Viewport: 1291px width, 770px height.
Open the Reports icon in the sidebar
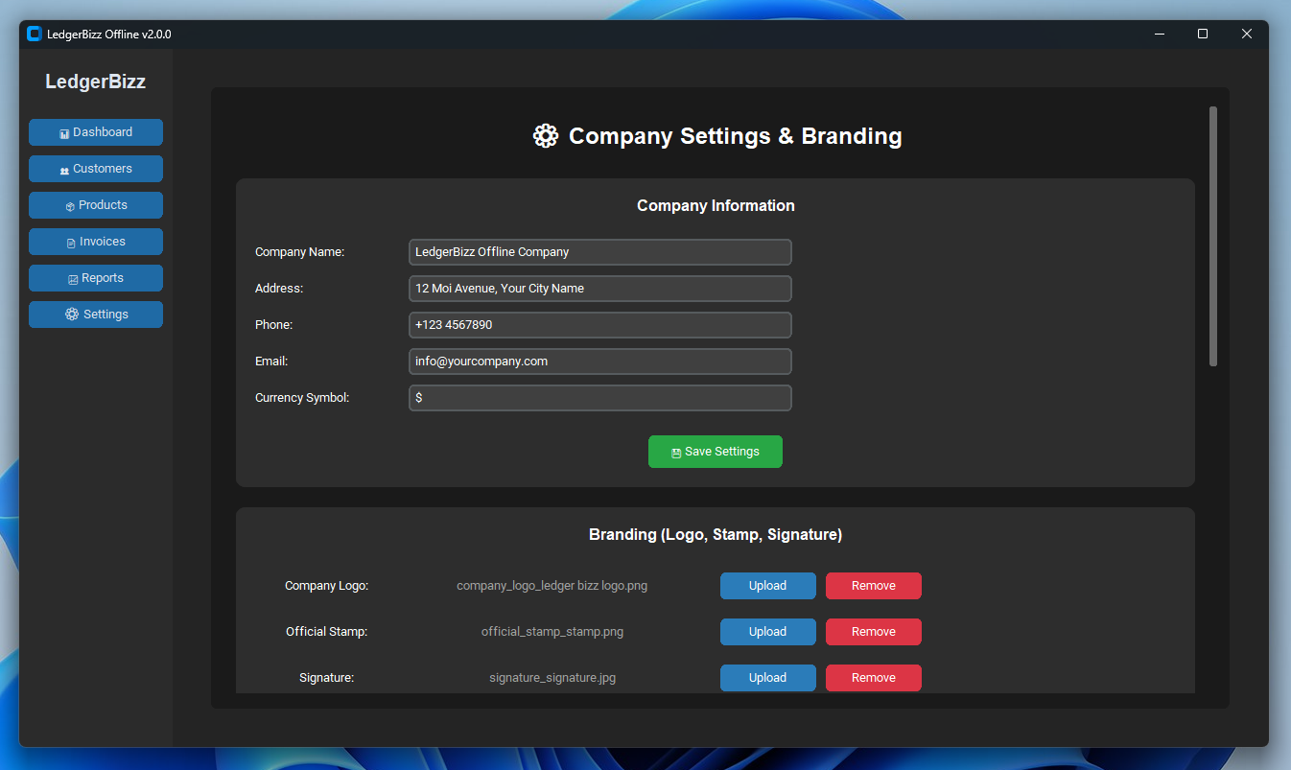click(73, 278)
